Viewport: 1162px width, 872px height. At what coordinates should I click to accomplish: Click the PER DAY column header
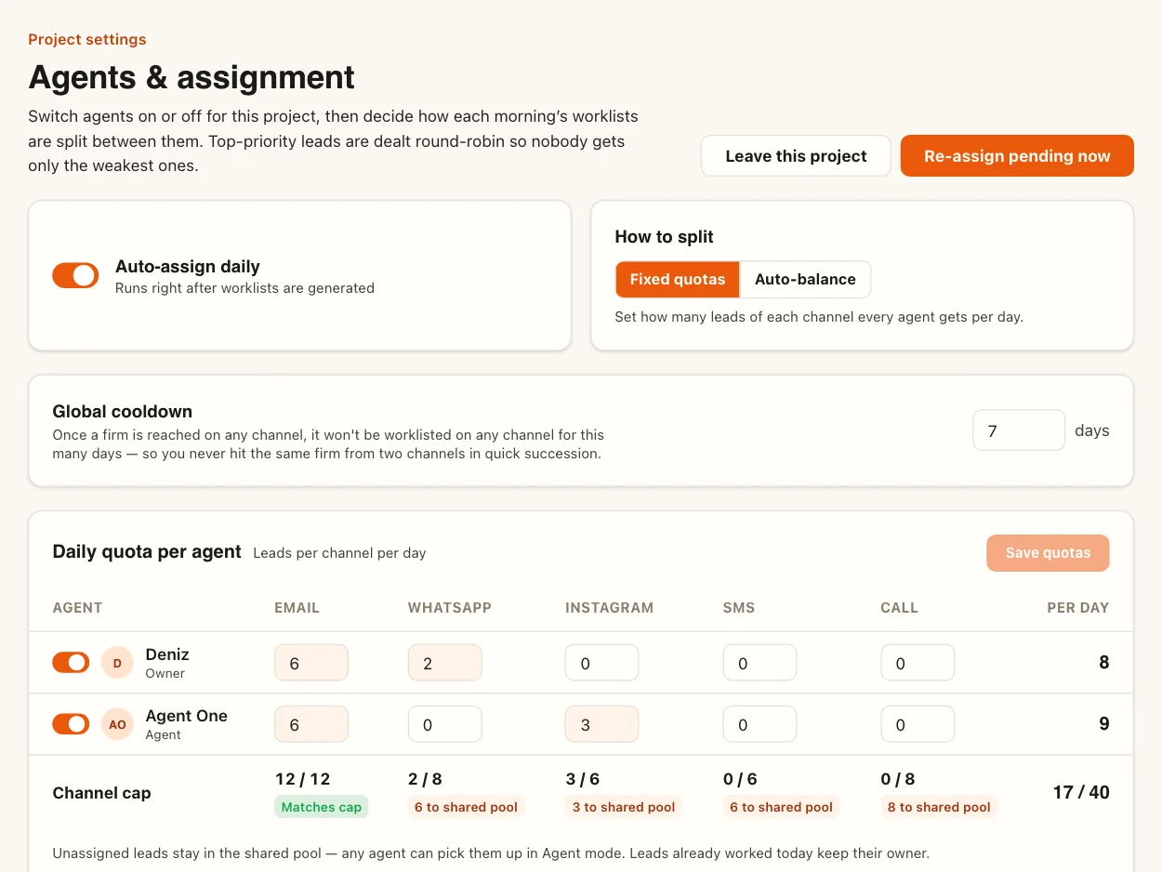coord(1078,608)
